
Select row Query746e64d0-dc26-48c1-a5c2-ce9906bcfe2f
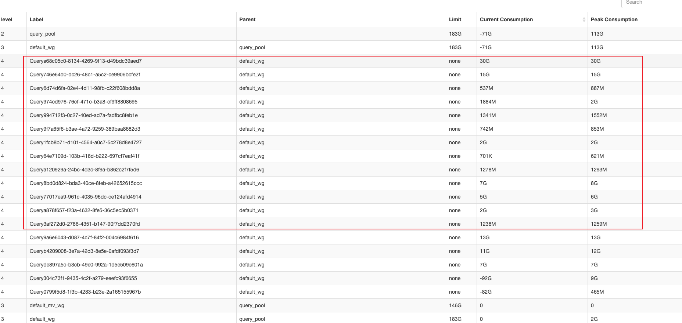click(x=85, y=75)
